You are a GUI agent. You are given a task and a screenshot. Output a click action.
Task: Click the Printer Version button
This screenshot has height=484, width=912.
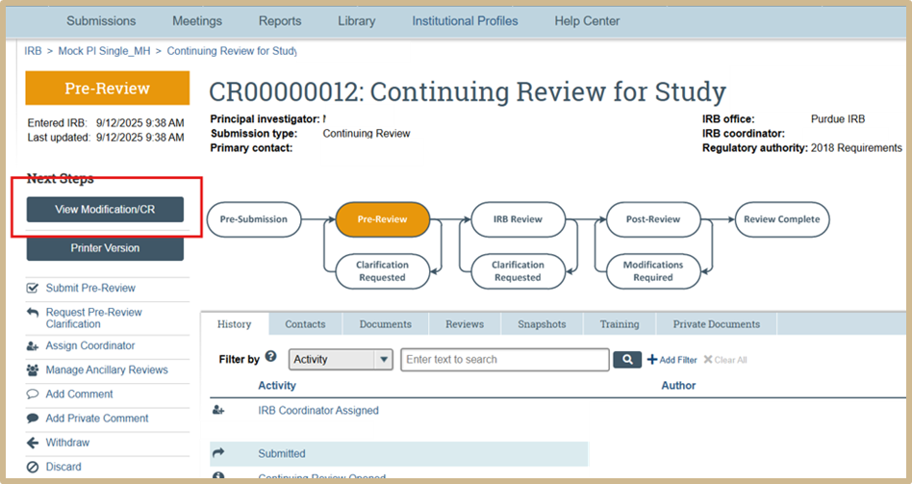(105, 248)
